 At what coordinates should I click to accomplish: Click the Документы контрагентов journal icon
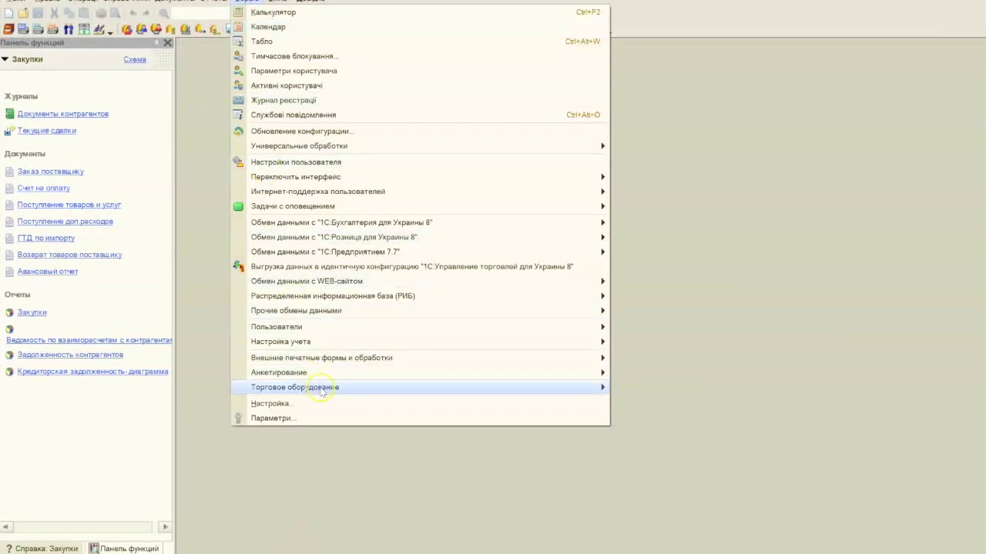9,114
